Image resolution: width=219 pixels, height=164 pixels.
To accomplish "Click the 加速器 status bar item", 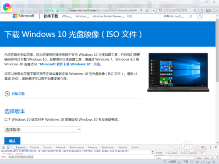I will tap(172, 161).
